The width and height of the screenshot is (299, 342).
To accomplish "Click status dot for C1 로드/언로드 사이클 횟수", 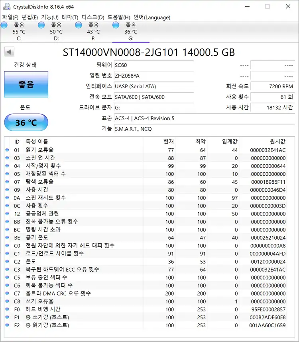I will click(x=7, y=253).
